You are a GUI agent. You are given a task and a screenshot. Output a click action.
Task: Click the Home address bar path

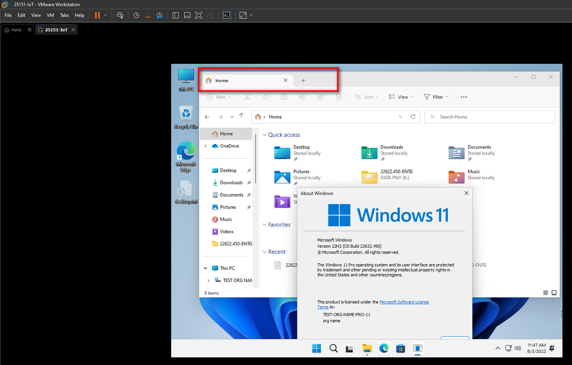pyautogui.click(x=275, y=117)
